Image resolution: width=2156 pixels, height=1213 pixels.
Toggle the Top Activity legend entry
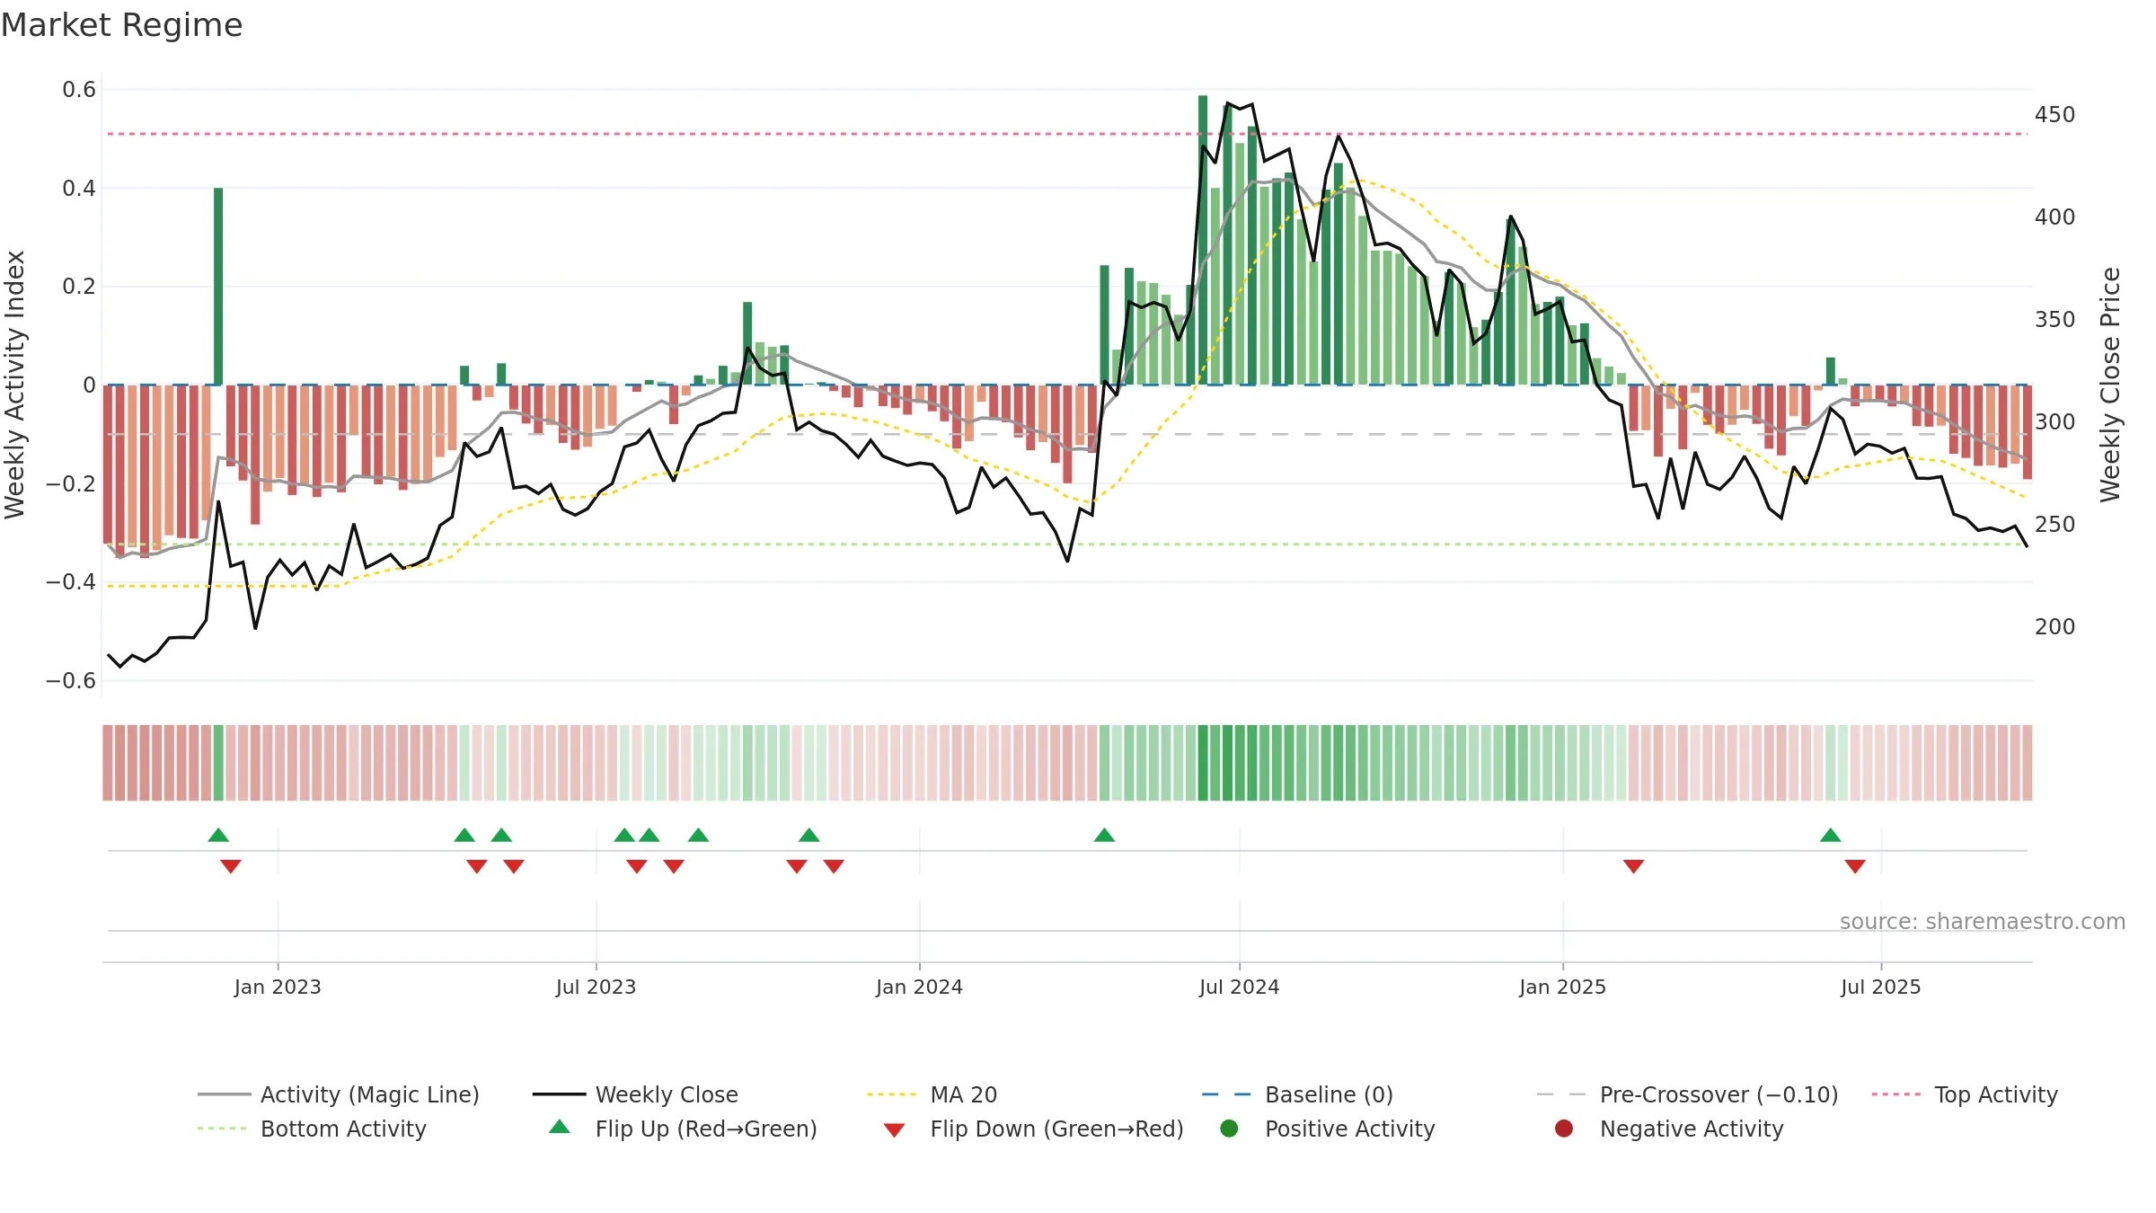point(1965,1094)
